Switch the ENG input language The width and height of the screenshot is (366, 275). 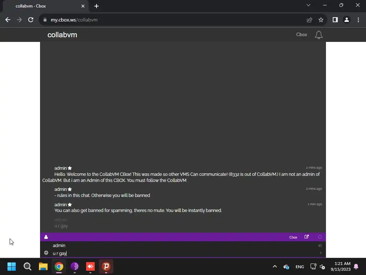(300, 266)
